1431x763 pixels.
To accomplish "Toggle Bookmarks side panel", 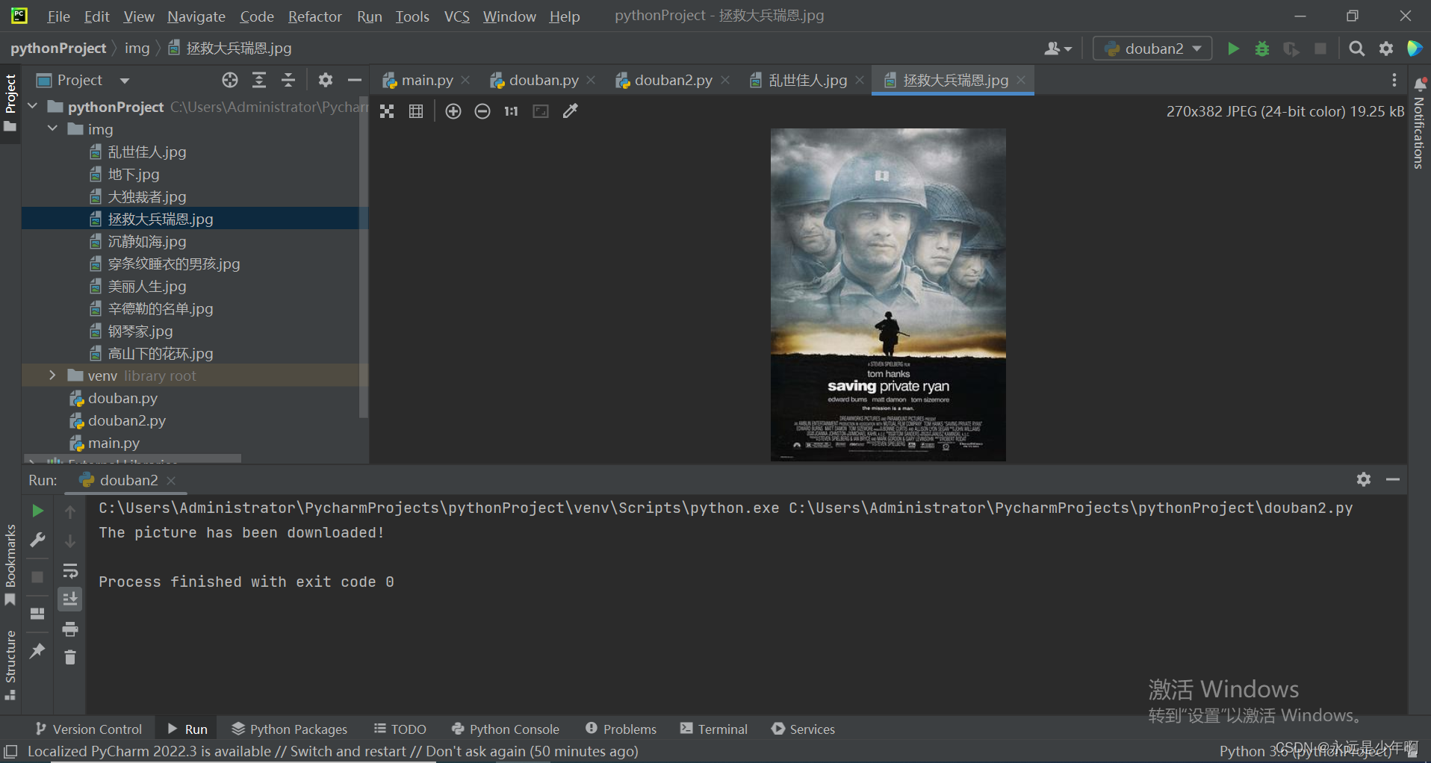I will pos(10,565).
